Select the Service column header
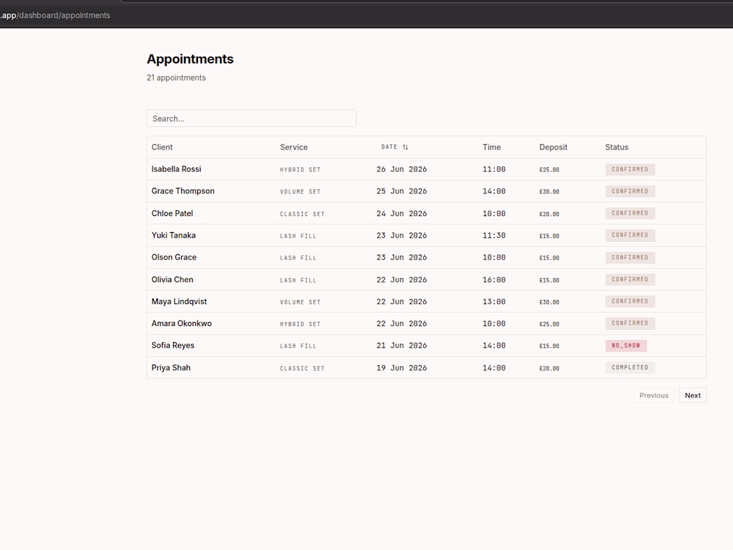Screen dimensions: 733x550 click(294, 147)
